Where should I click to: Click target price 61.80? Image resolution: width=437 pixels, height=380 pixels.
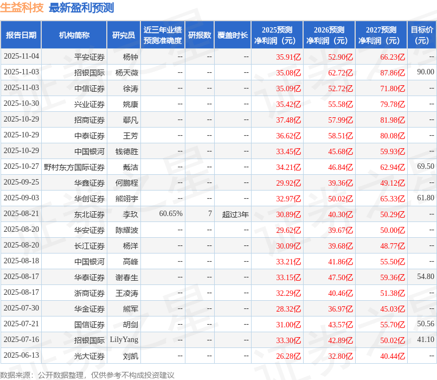pos(426,198)
